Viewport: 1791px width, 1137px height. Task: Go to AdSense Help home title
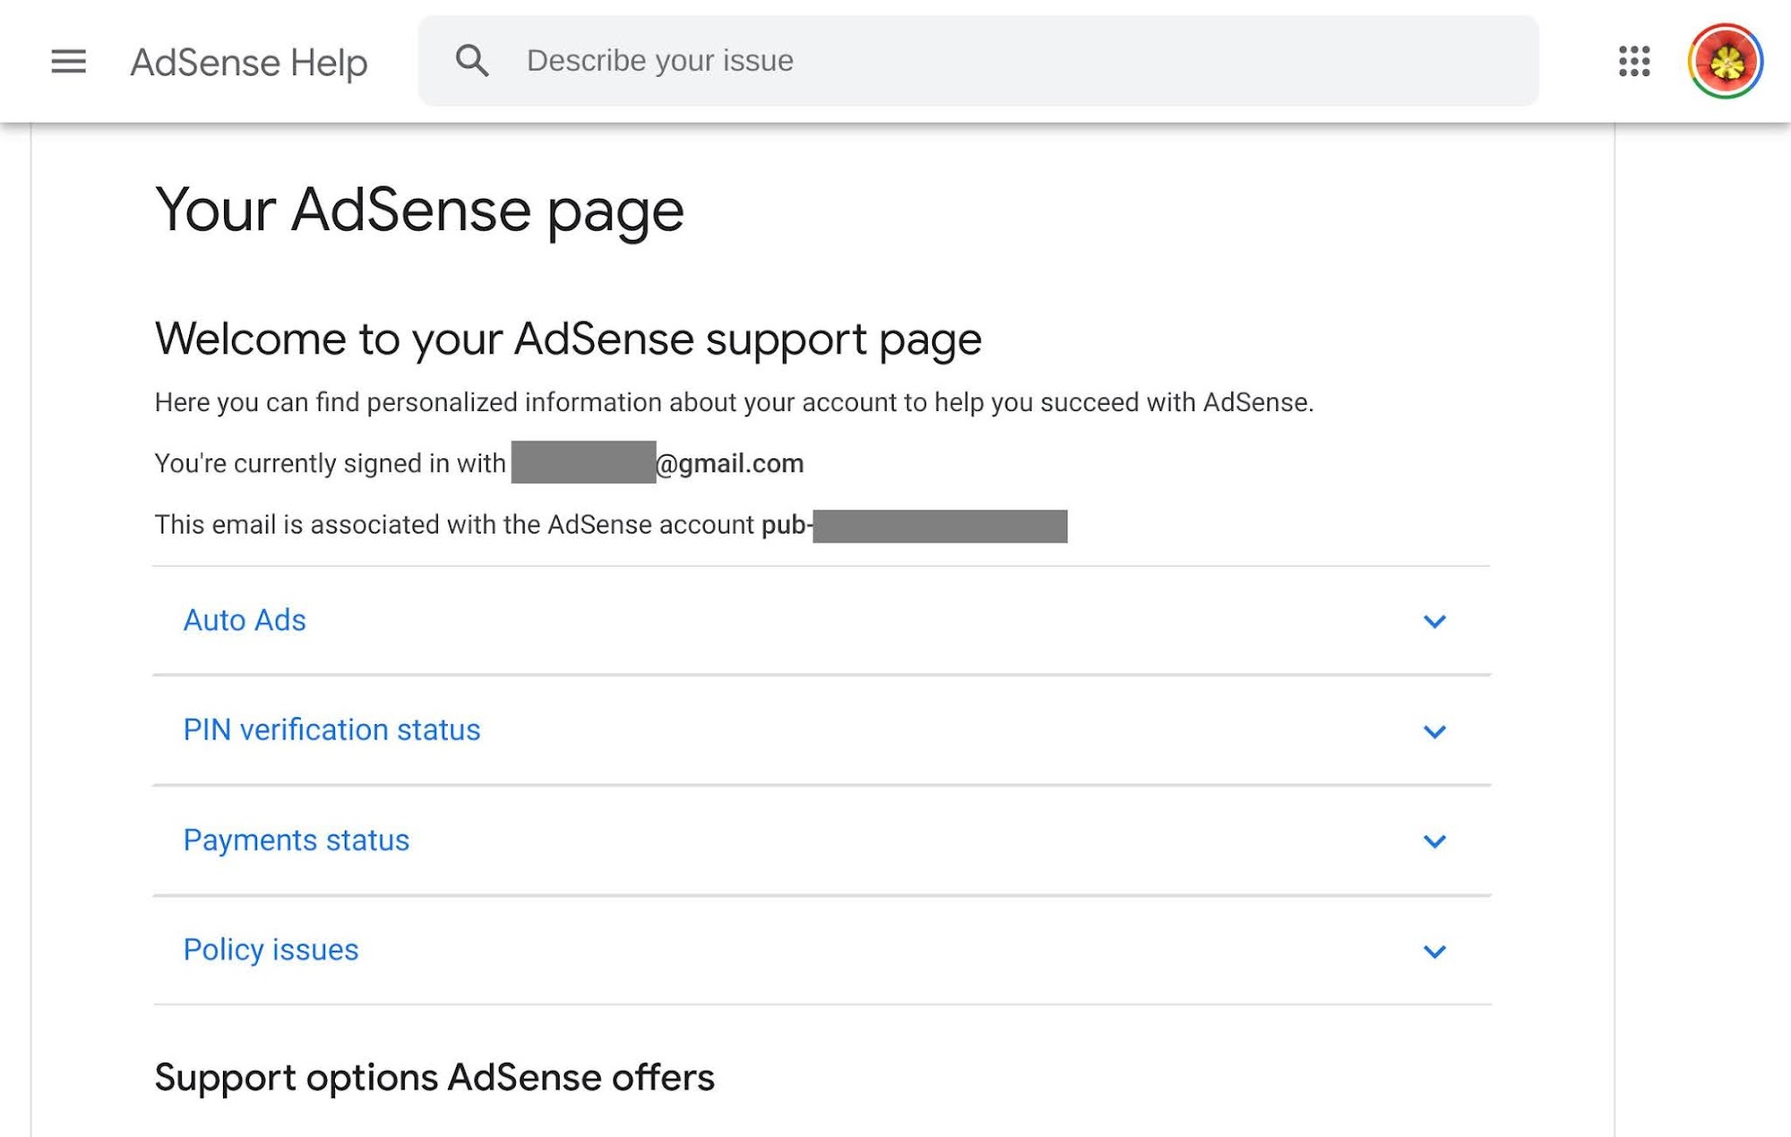pos(249,63)
